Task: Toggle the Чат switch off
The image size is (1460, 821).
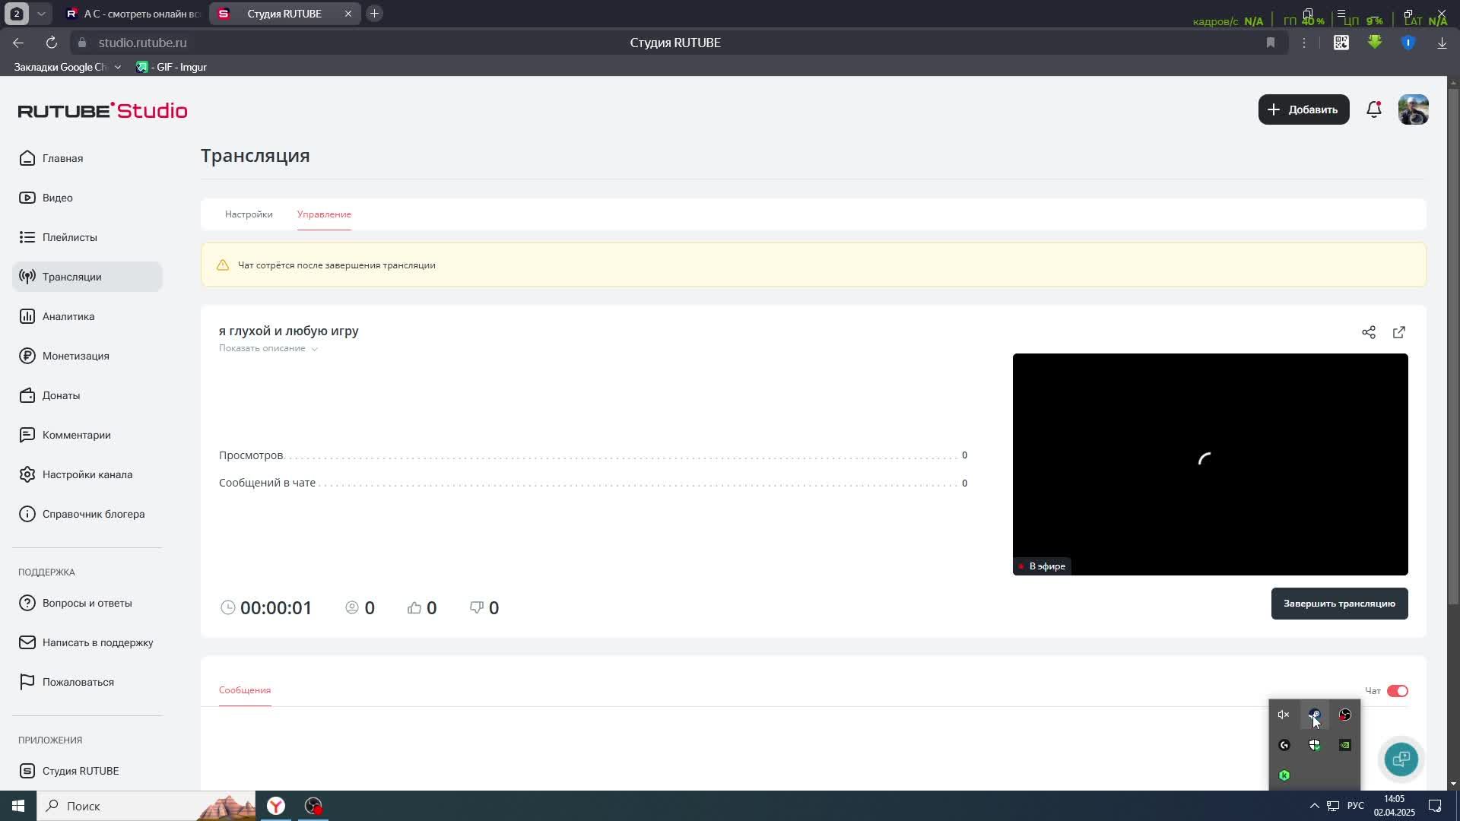Action: click(x=1398, y=691)
